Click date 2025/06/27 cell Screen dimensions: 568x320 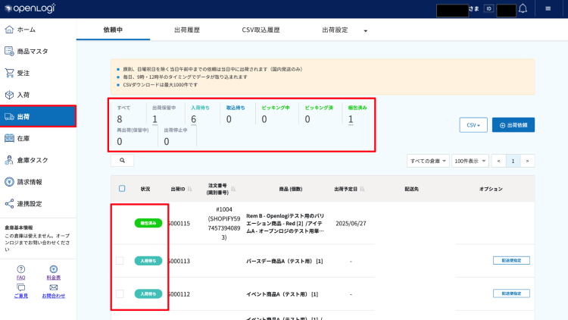[x=351, y=224]
